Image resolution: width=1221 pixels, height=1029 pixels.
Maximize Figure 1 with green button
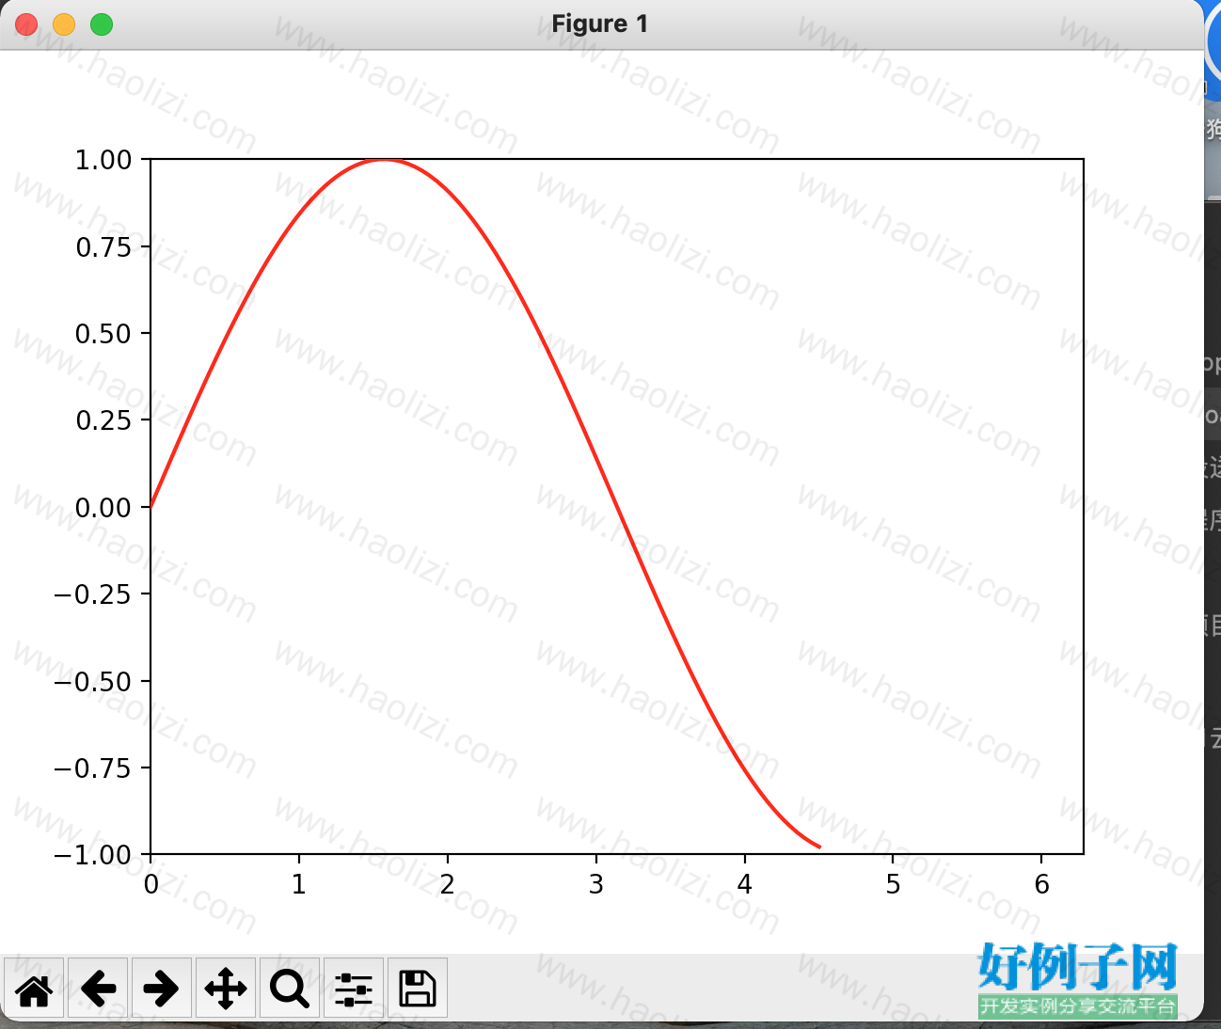coord(102,24)
